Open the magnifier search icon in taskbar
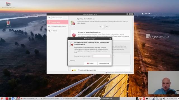Screen dimensions: 179x100 click(x=16, y=98)
